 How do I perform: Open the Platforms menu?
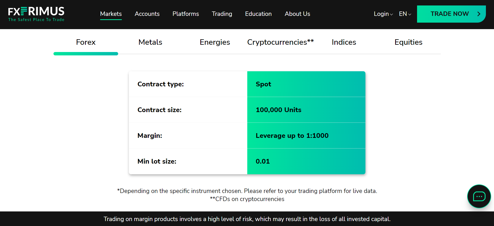[x=186, y=14]
